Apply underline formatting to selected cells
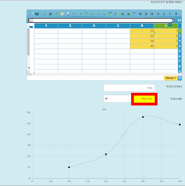 (164, 14)
